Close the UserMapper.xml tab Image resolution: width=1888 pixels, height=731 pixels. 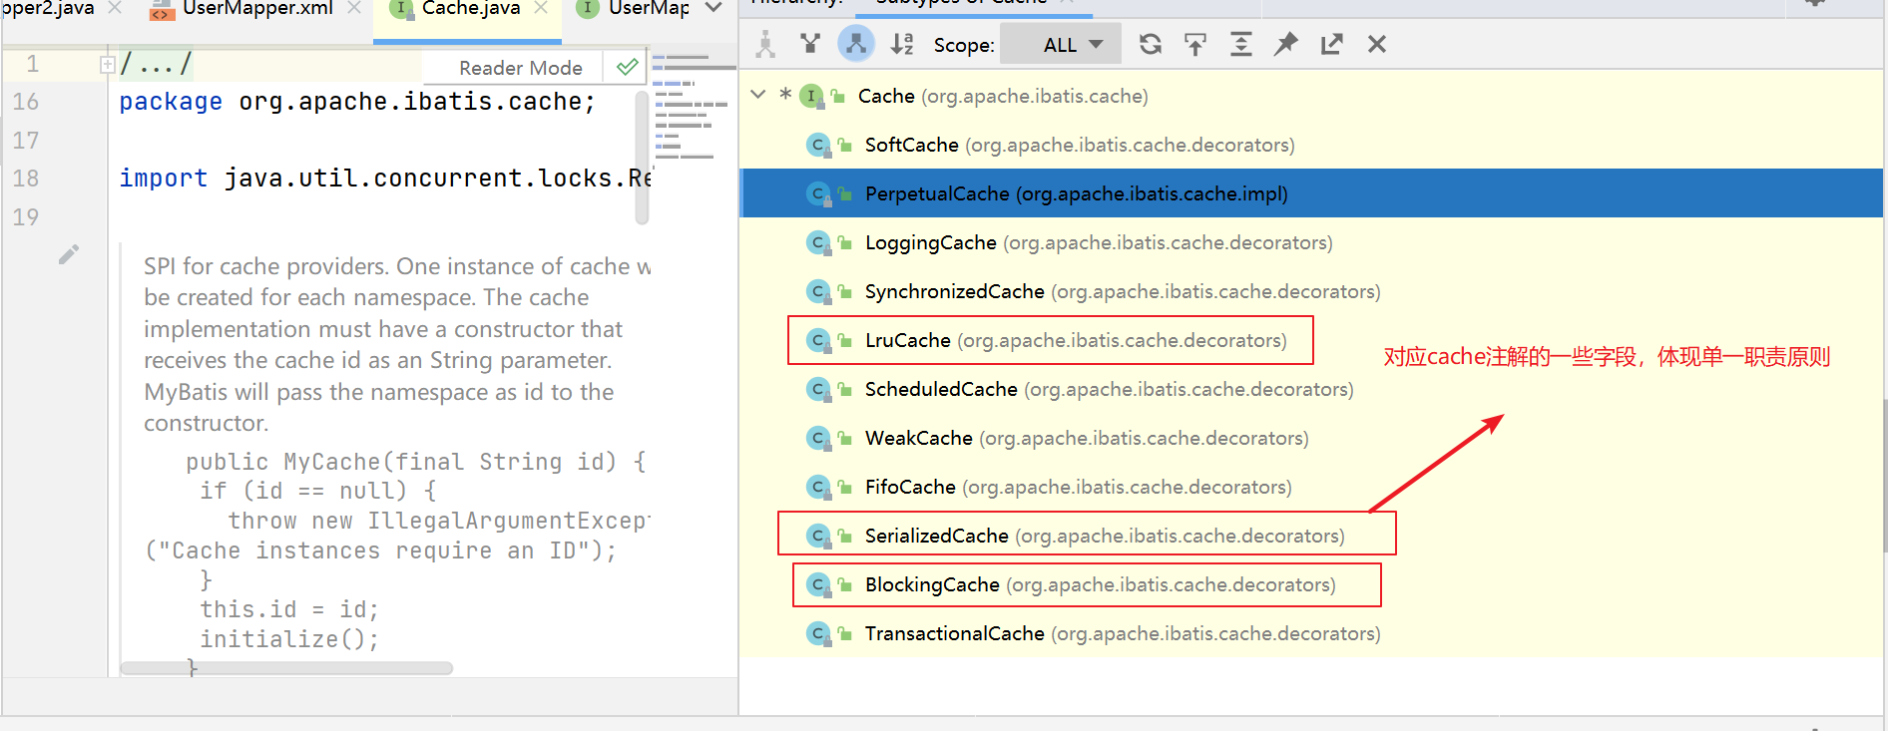click(x=354, y=8)
